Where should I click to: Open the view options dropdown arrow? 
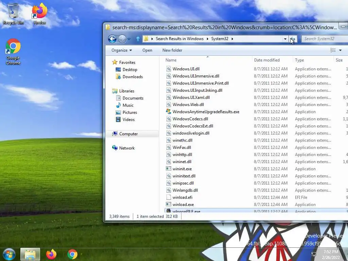tap(340, 50)
